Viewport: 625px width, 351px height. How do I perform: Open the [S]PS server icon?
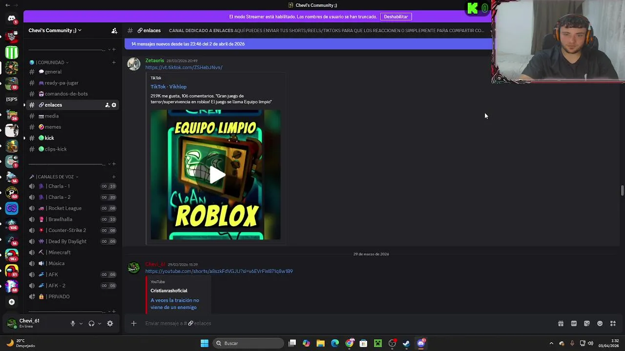[x=12, y=99]
